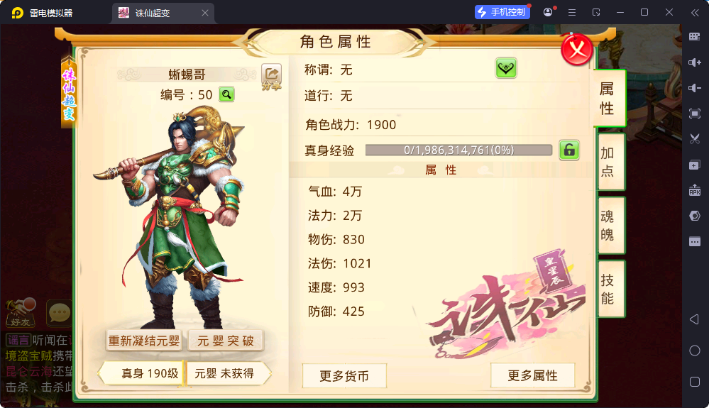This screenshot has height=408, width=709.
Task: Close the 角色属性 panel with red X
Action: [x=576, y=49]
